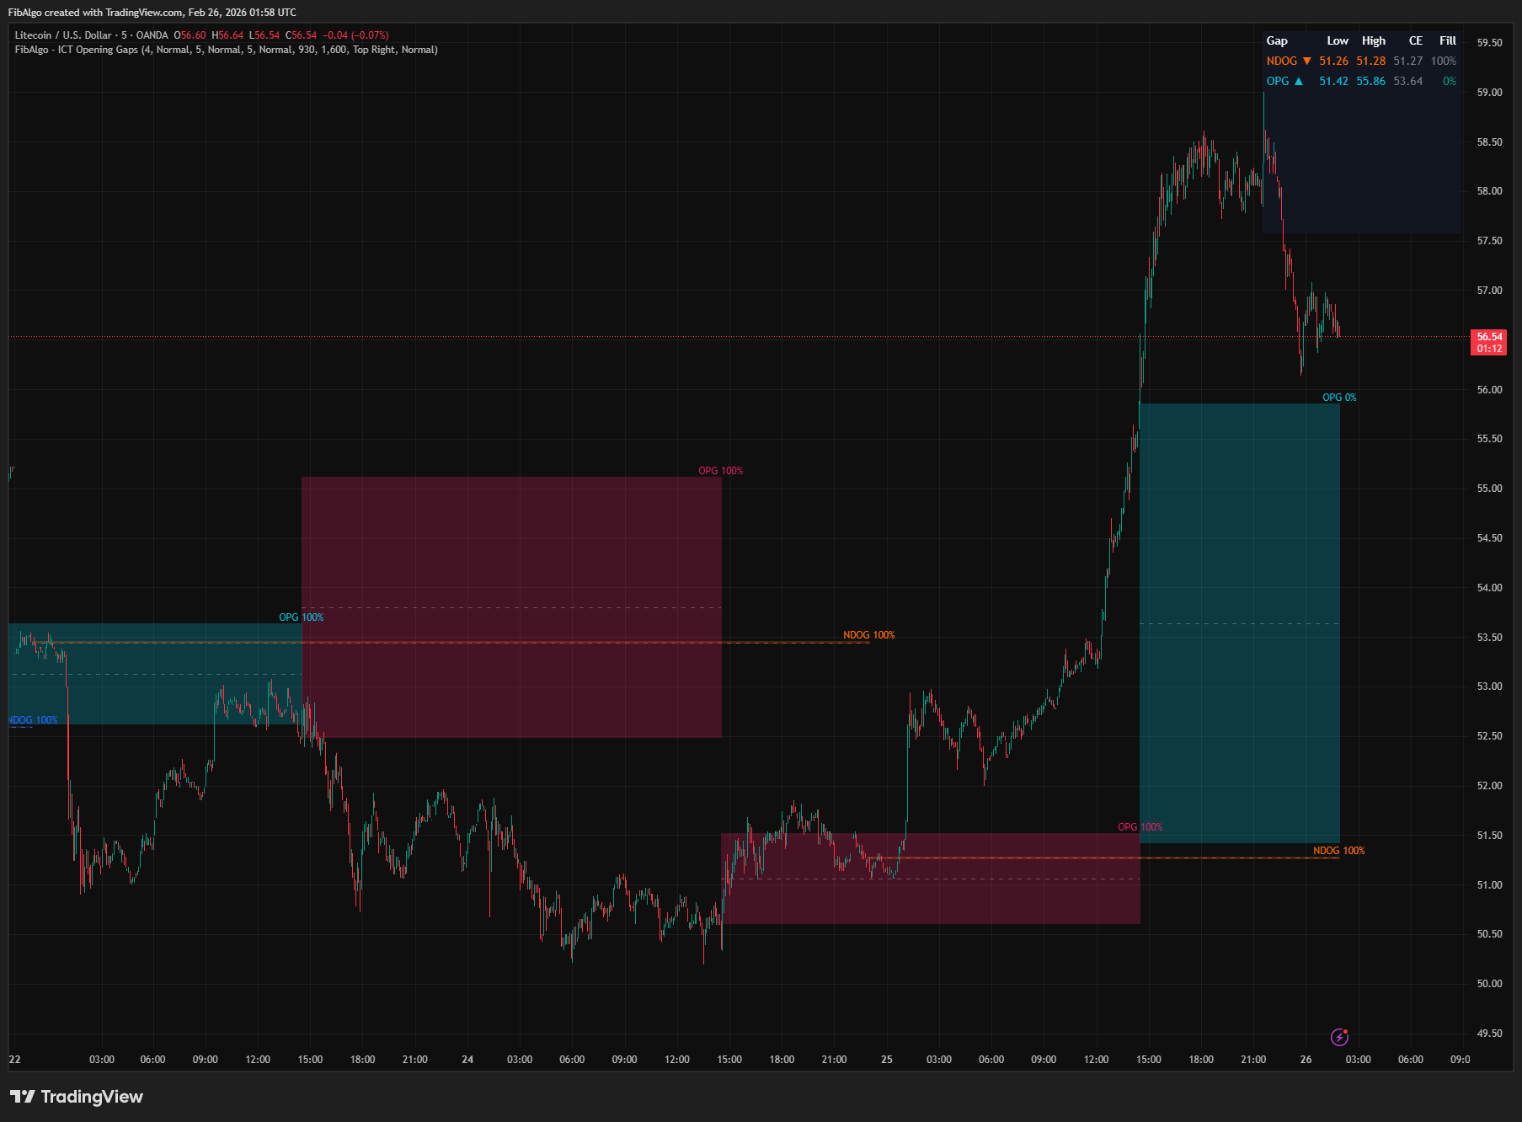This screenshot has width=1522, height=1122.
Task: Click the OPG row's High value 55.86
Action: (1370, 82)
